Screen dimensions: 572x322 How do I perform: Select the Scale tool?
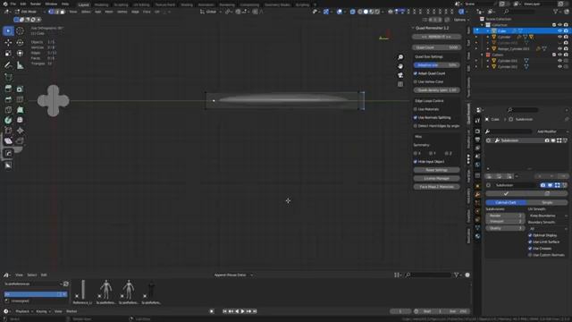tap(8, 54)
